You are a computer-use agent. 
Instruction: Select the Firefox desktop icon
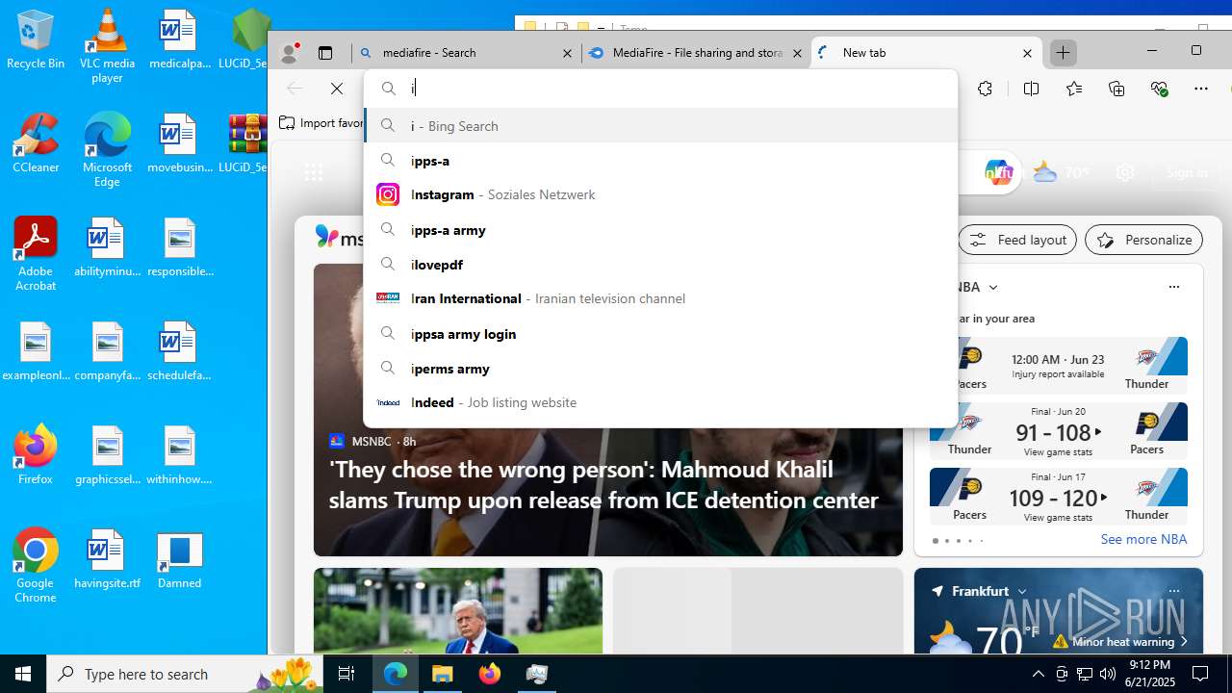[x=36, y=454]
